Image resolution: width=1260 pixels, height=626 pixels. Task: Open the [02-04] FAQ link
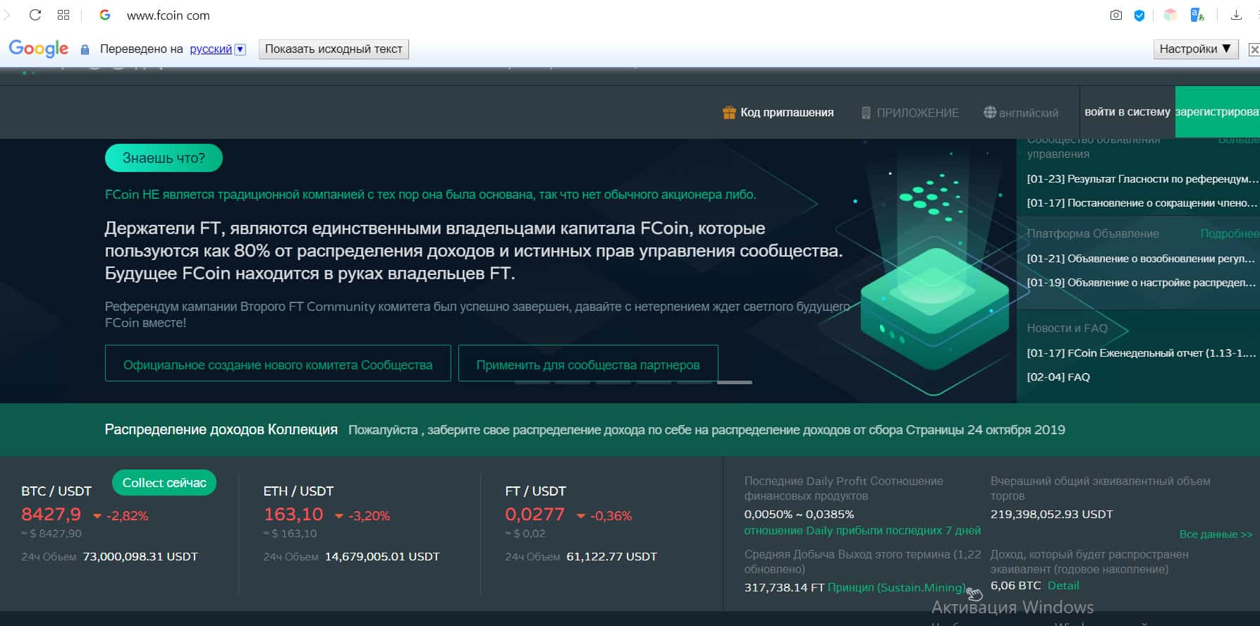click(x=1058, y=377)
